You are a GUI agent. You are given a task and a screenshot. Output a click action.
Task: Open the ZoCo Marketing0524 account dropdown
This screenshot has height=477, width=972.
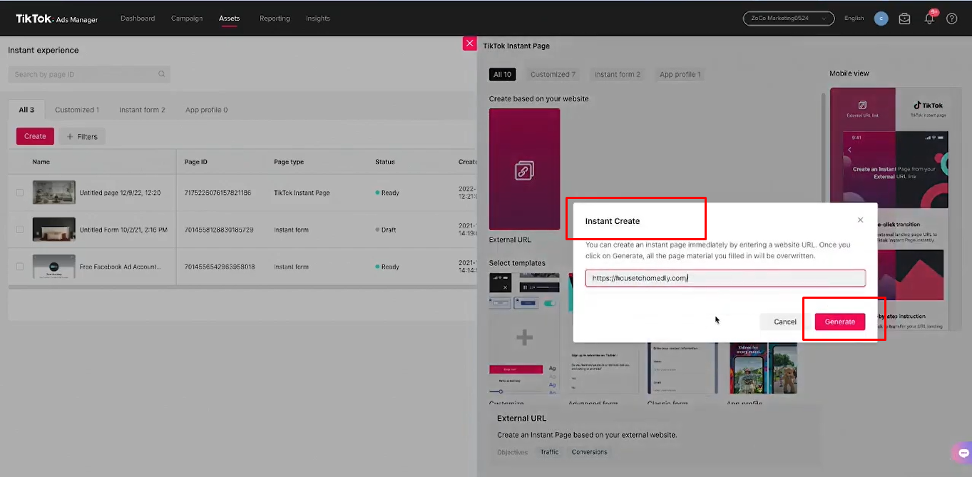(x=788, y=19)
